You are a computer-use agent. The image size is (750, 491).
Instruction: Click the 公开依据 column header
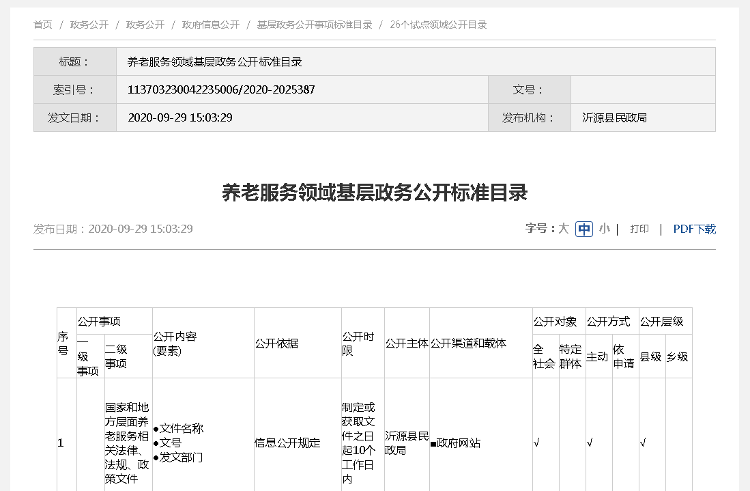276,343
